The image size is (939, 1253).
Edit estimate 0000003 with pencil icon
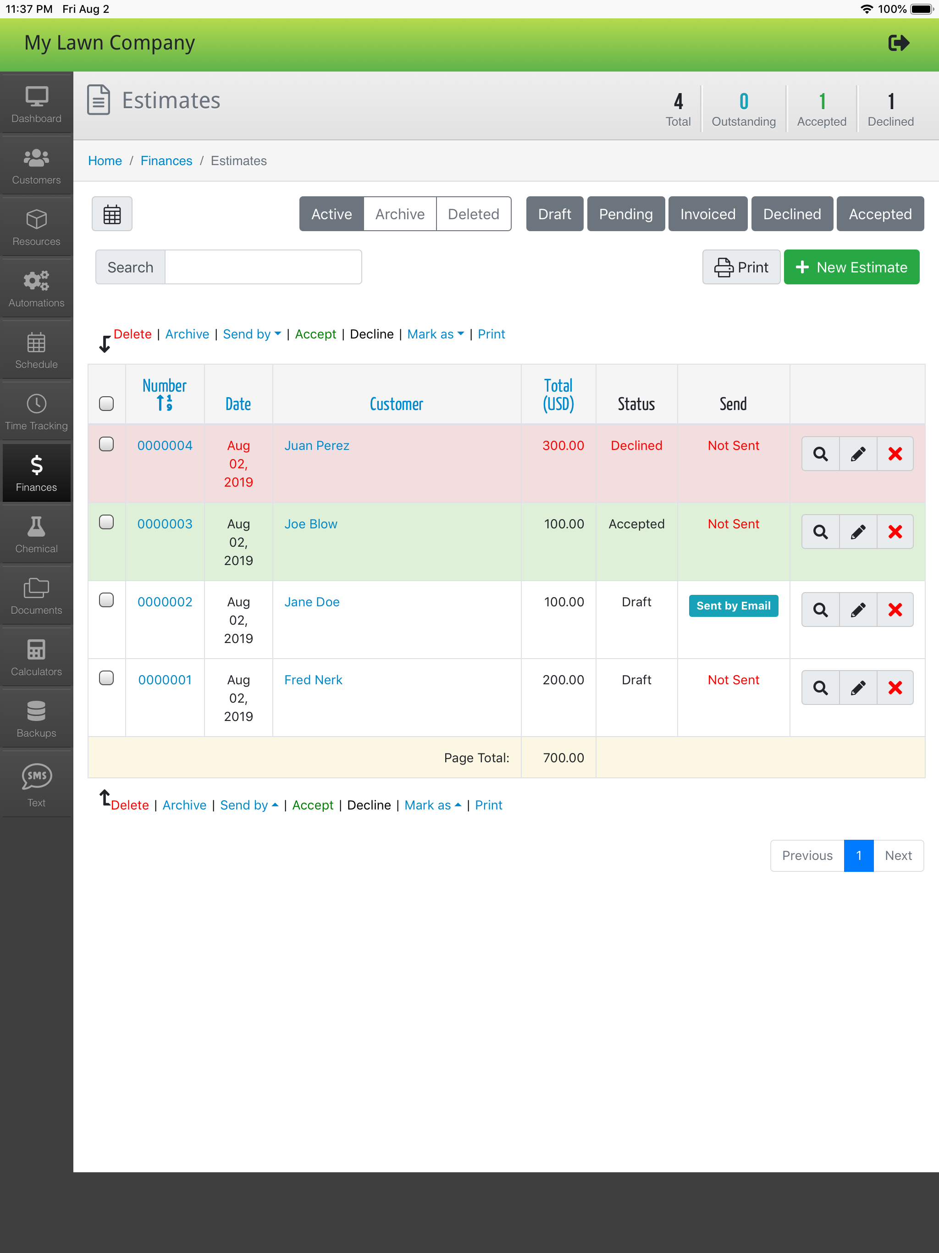[857, 532]
